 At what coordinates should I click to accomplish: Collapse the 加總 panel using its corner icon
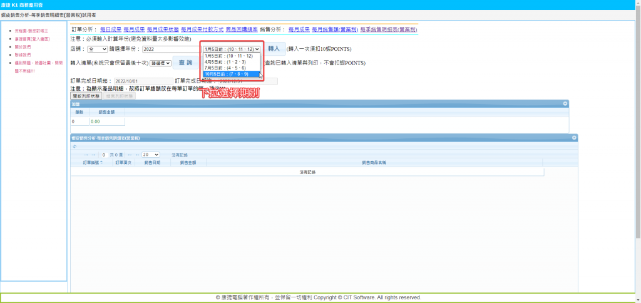point(565,103)
